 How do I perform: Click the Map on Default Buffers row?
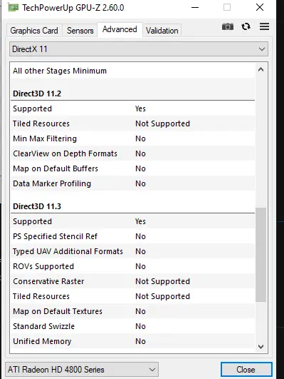(x=132, y=168)
